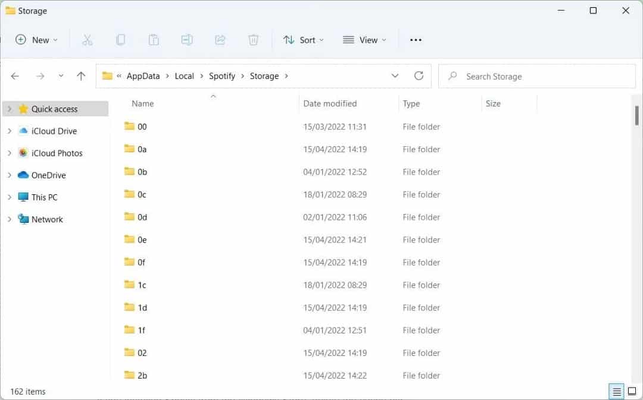Navigate up to the parent folder
The width and height of the screenshot is (643, 400).
[x=81, y=76]
